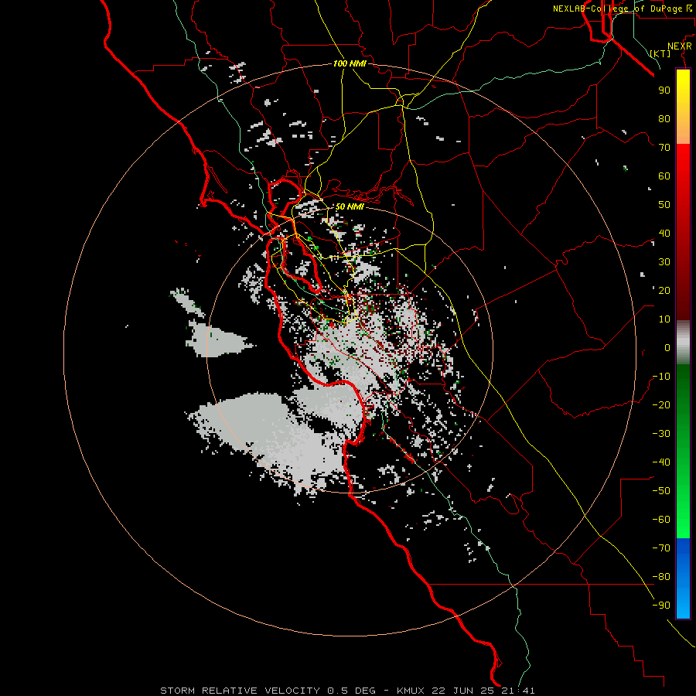
Task: Click the positive 50 scale value
Action: click(x=664, y=205)
